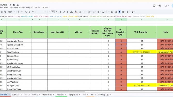Click the insert link icon
The image size is (173, 97).
click(108, 12)
